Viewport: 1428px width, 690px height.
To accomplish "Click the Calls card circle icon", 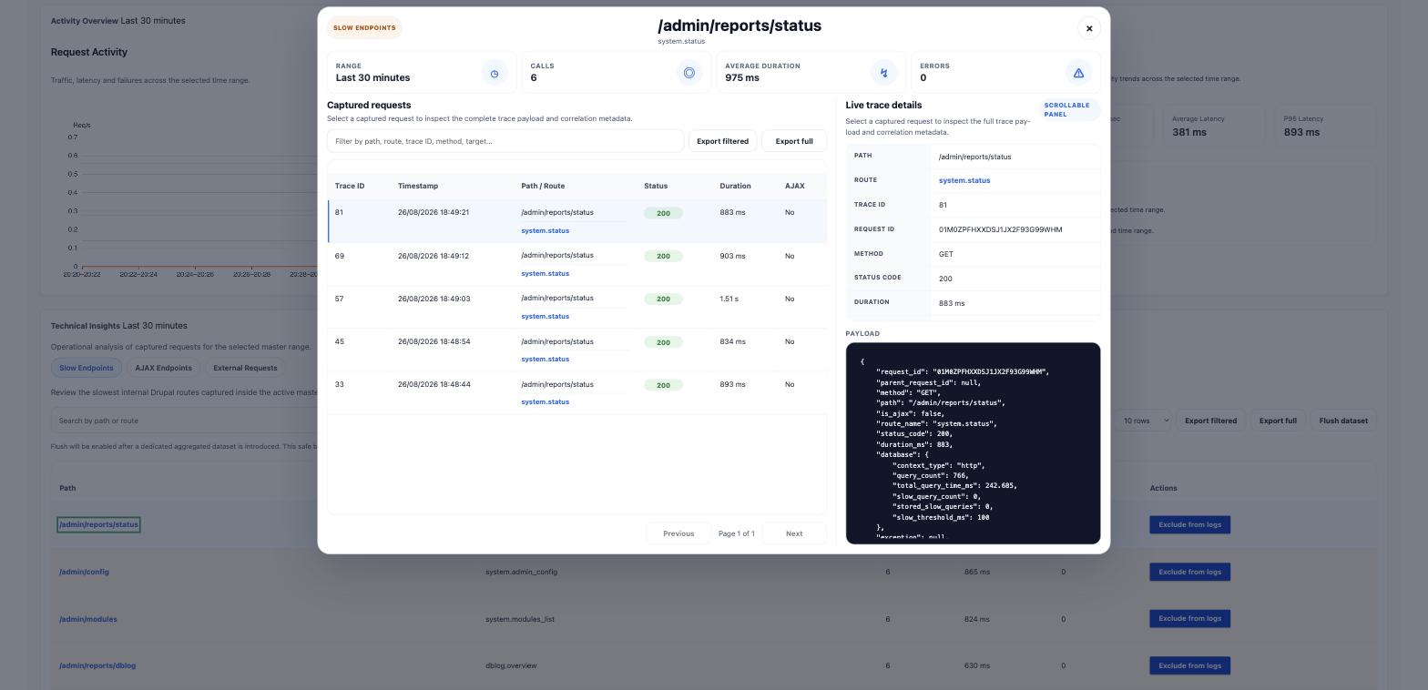I will pos(689,73).
